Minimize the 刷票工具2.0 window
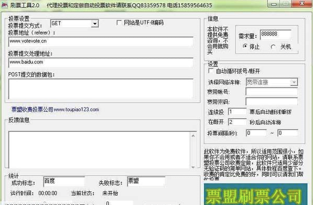This screenshot has height=205, width=313. [274, 4]
